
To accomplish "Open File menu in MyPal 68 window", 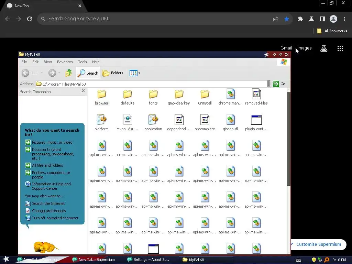I will [24, 62].
